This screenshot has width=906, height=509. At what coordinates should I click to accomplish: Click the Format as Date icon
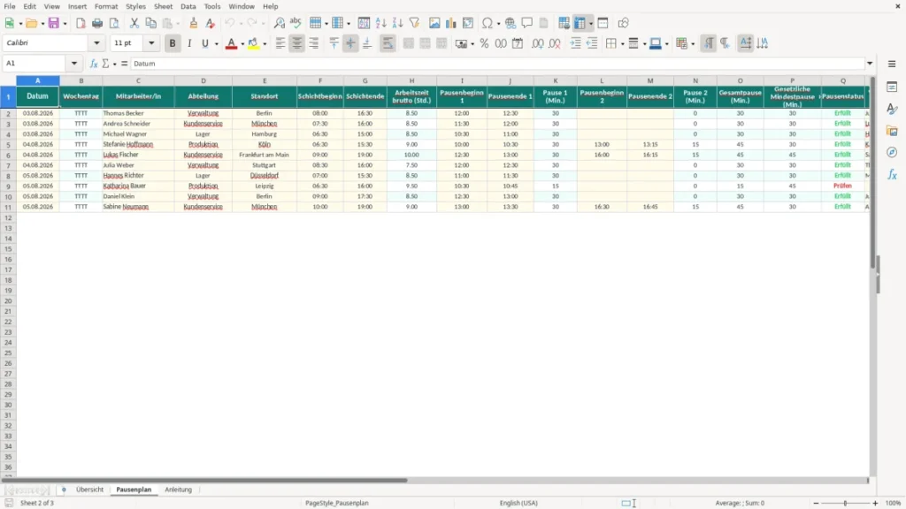(x=518, y=43)
